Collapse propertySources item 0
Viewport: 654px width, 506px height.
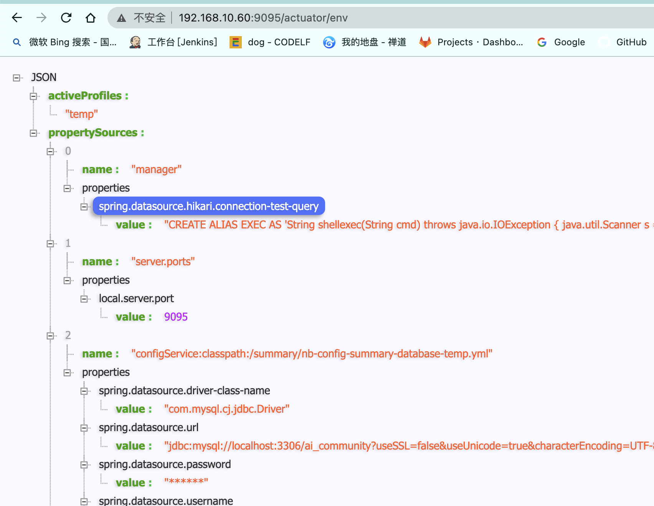tap(50, 152)
